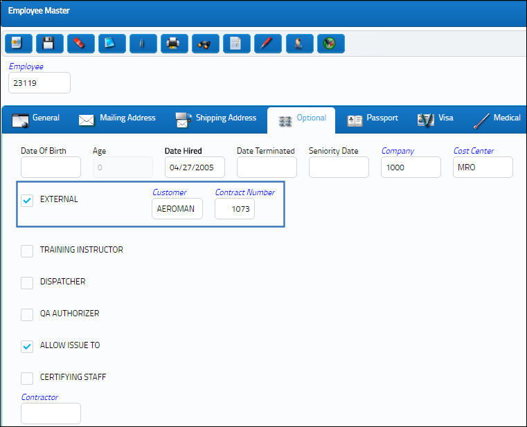Click the Date Hired label text
Image resolution: width=527 pixels, height=427 pixels.
tap(184, 151)
